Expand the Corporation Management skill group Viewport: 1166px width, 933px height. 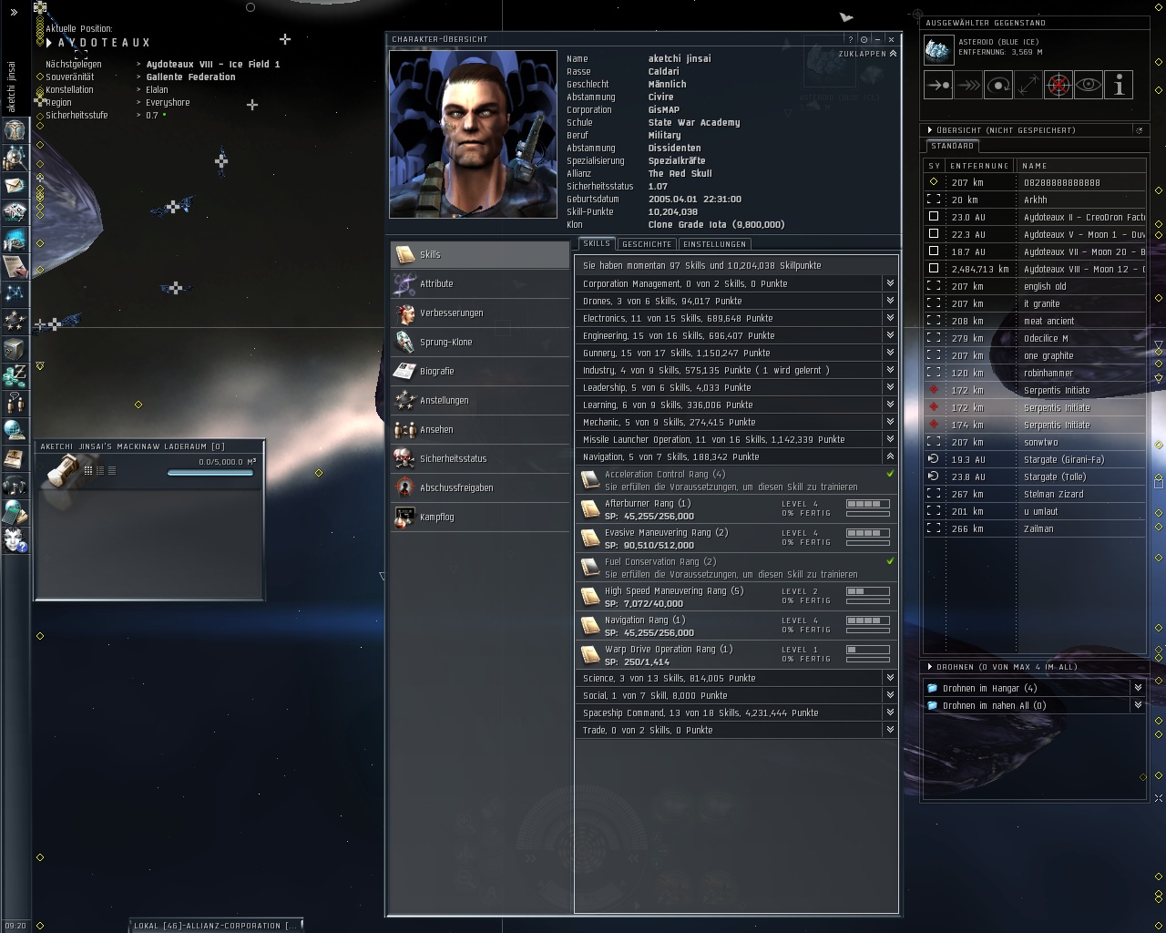(x=890, y=283)
